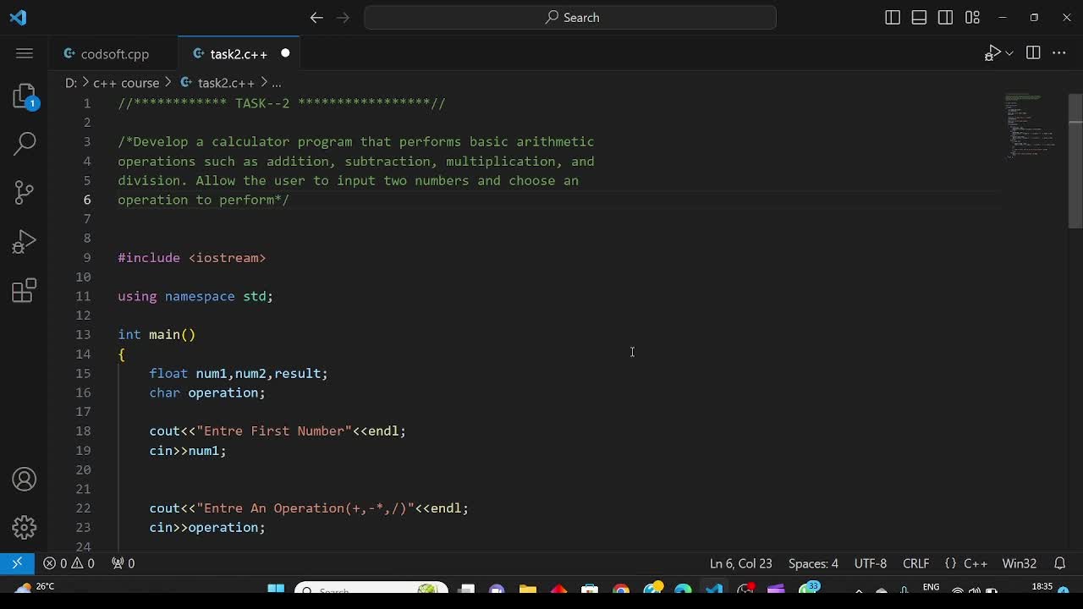Click the C++ language mode in status bar
Screen dimensions: 1083x609
(x=975, y=563)
